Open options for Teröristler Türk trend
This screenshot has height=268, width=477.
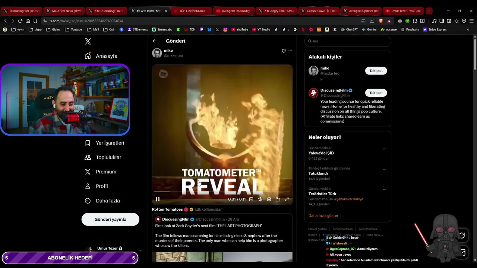click(x=385, y=190)
